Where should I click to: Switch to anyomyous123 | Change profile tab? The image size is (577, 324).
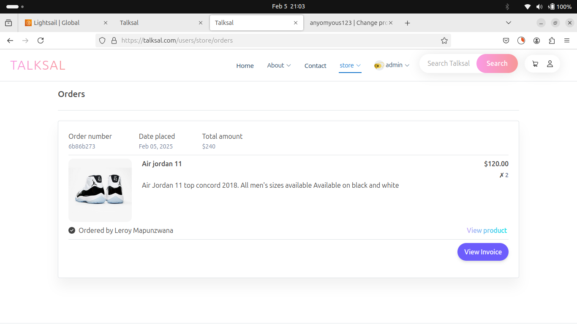click(351, 23)
